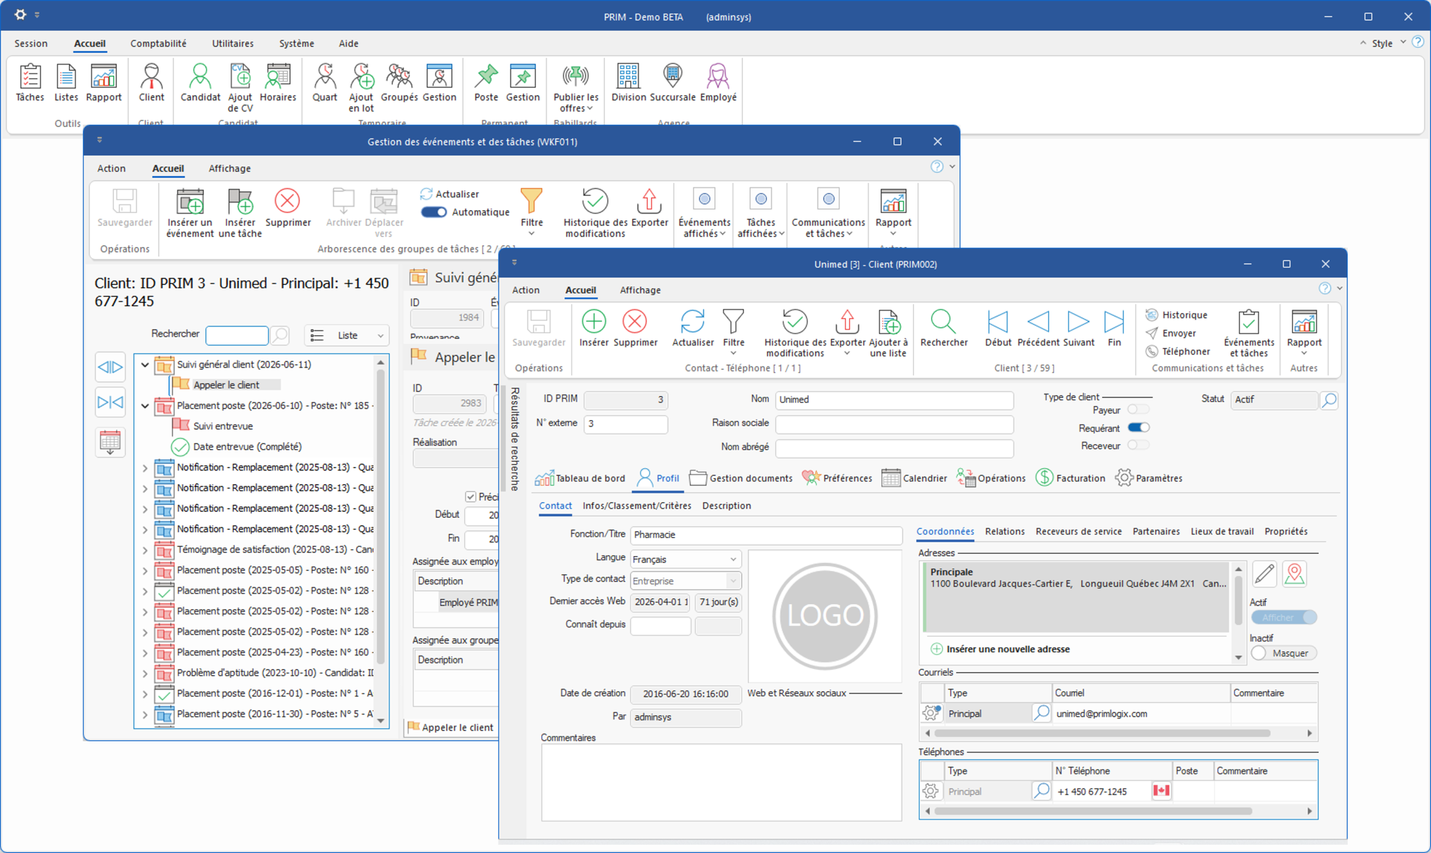Open the Succursale icon in main ribbon
The image size is (1431, 853).
[x=672, y=83]
